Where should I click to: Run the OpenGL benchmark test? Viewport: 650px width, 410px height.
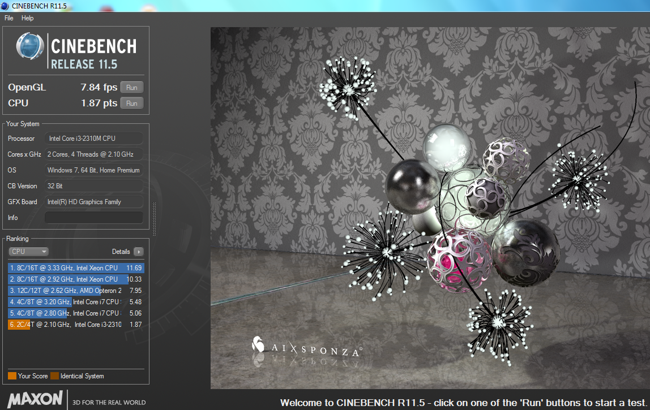coord(132,88)
